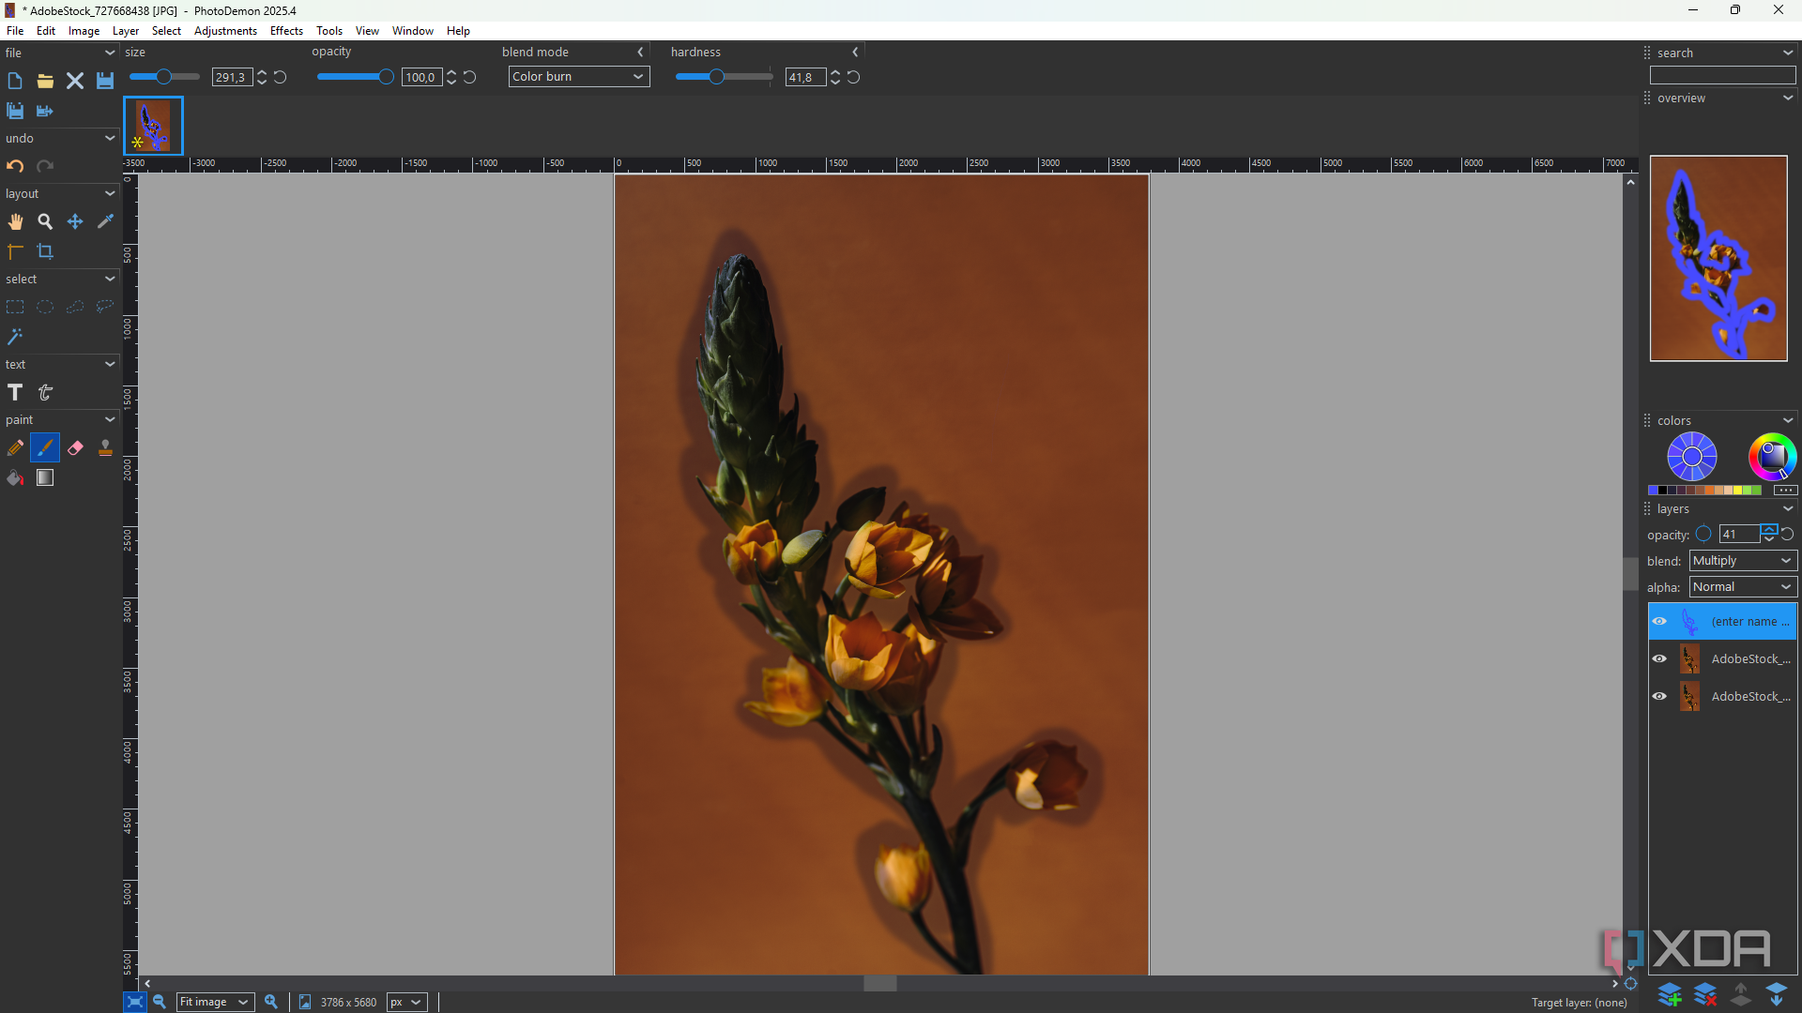
Task: Toggle visibility of bottom AdobeStock layer
Action: coord(1659,696)
